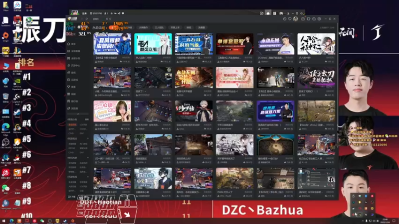Viewport: 399px width, 224px height.
Task: Open the yin-yang symbol stream thumbnail
Action: coord(275,145)
